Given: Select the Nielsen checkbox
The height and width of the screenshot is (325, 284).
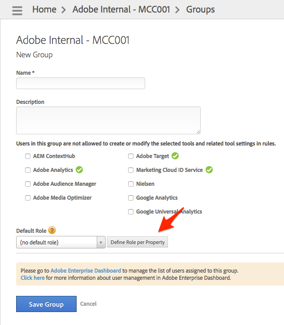Looking at the screenshot, I should coord(131,184).
